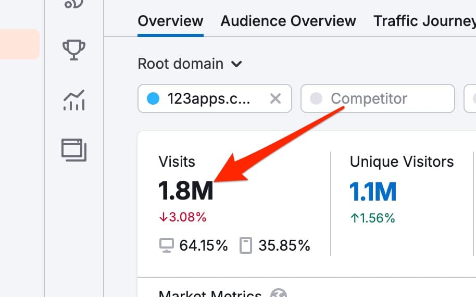Click the 123apps.c... domain text
Screen dimensions: 476x297
(x=208, y=98)
